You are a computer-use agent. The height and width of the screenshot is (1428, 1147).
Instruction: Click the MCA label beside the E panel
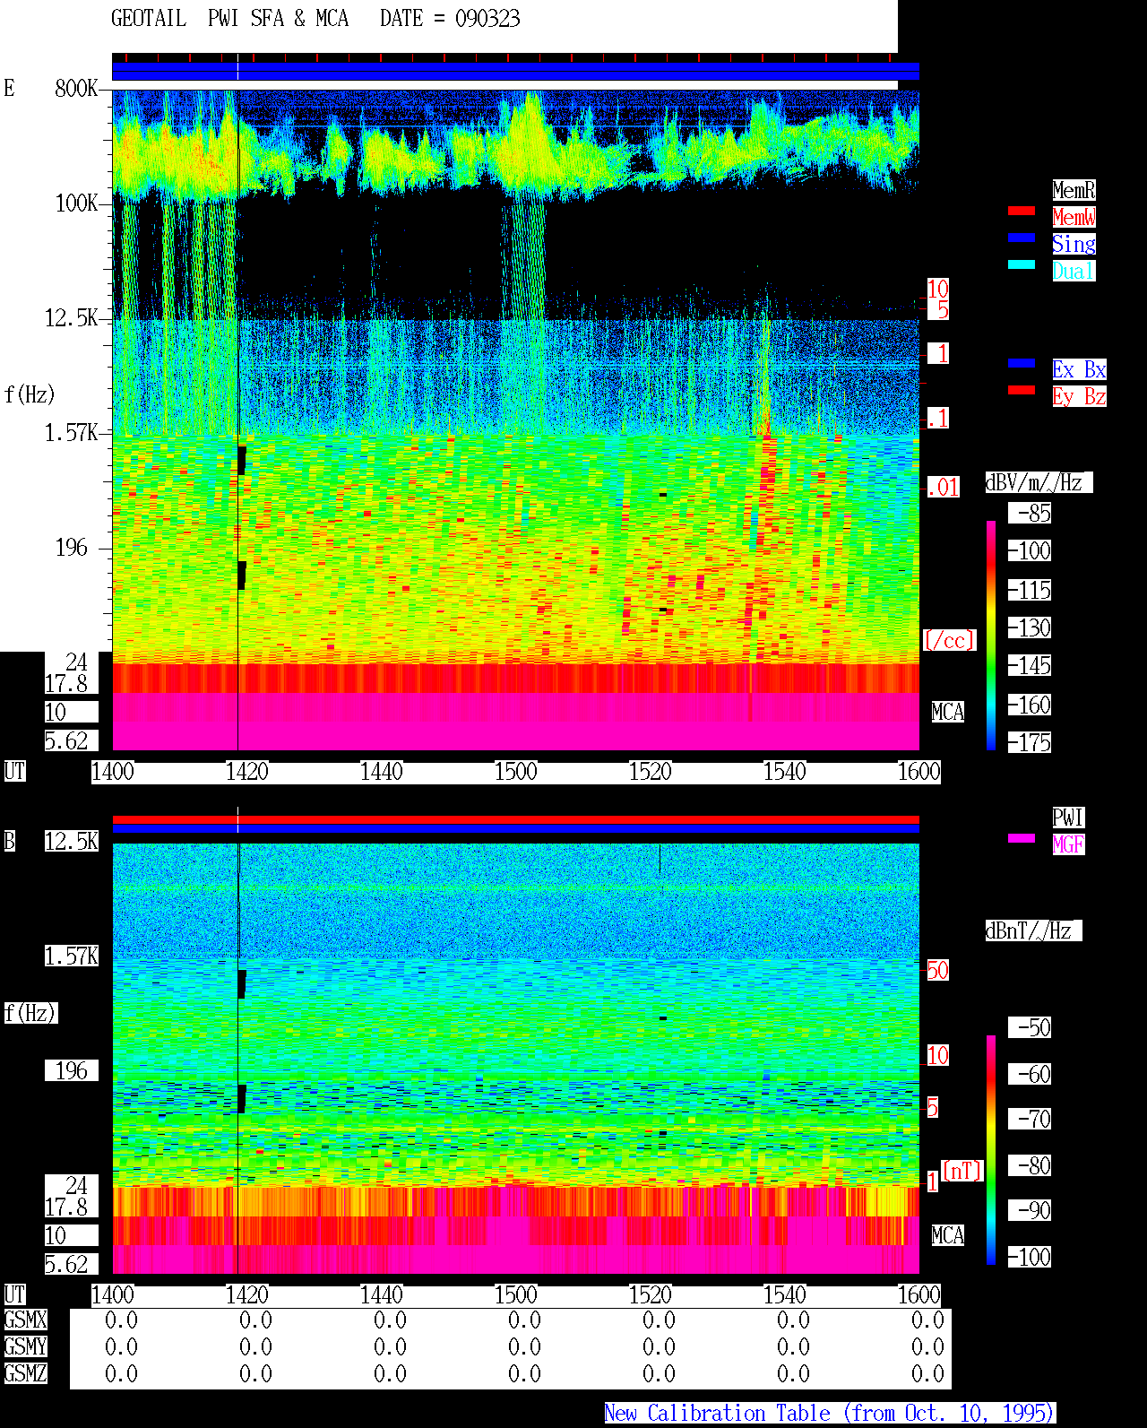tap(948, 712)
